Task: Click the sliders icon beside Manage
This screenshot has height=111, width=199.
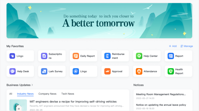Action: click(x=182, y=46)
